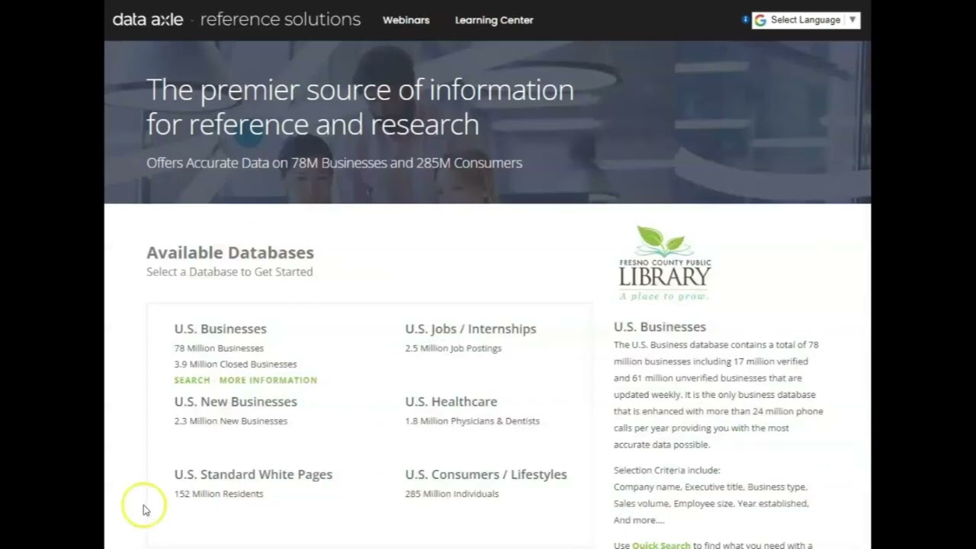Click the data axle reference solutions logo
Screen dimensions: 976x549
point(236,20)
